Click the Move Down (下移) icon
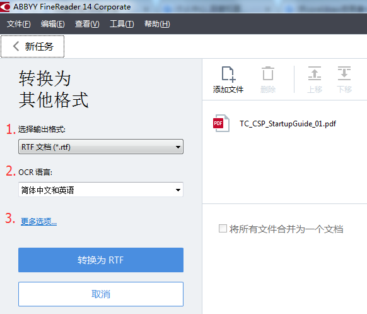Image resolution: width=367 pixels, height=314 pixels. [x=344, y=73]
